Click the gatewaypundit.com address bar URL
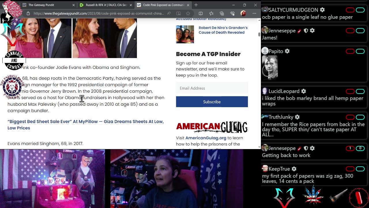 [x=99, y=13]
